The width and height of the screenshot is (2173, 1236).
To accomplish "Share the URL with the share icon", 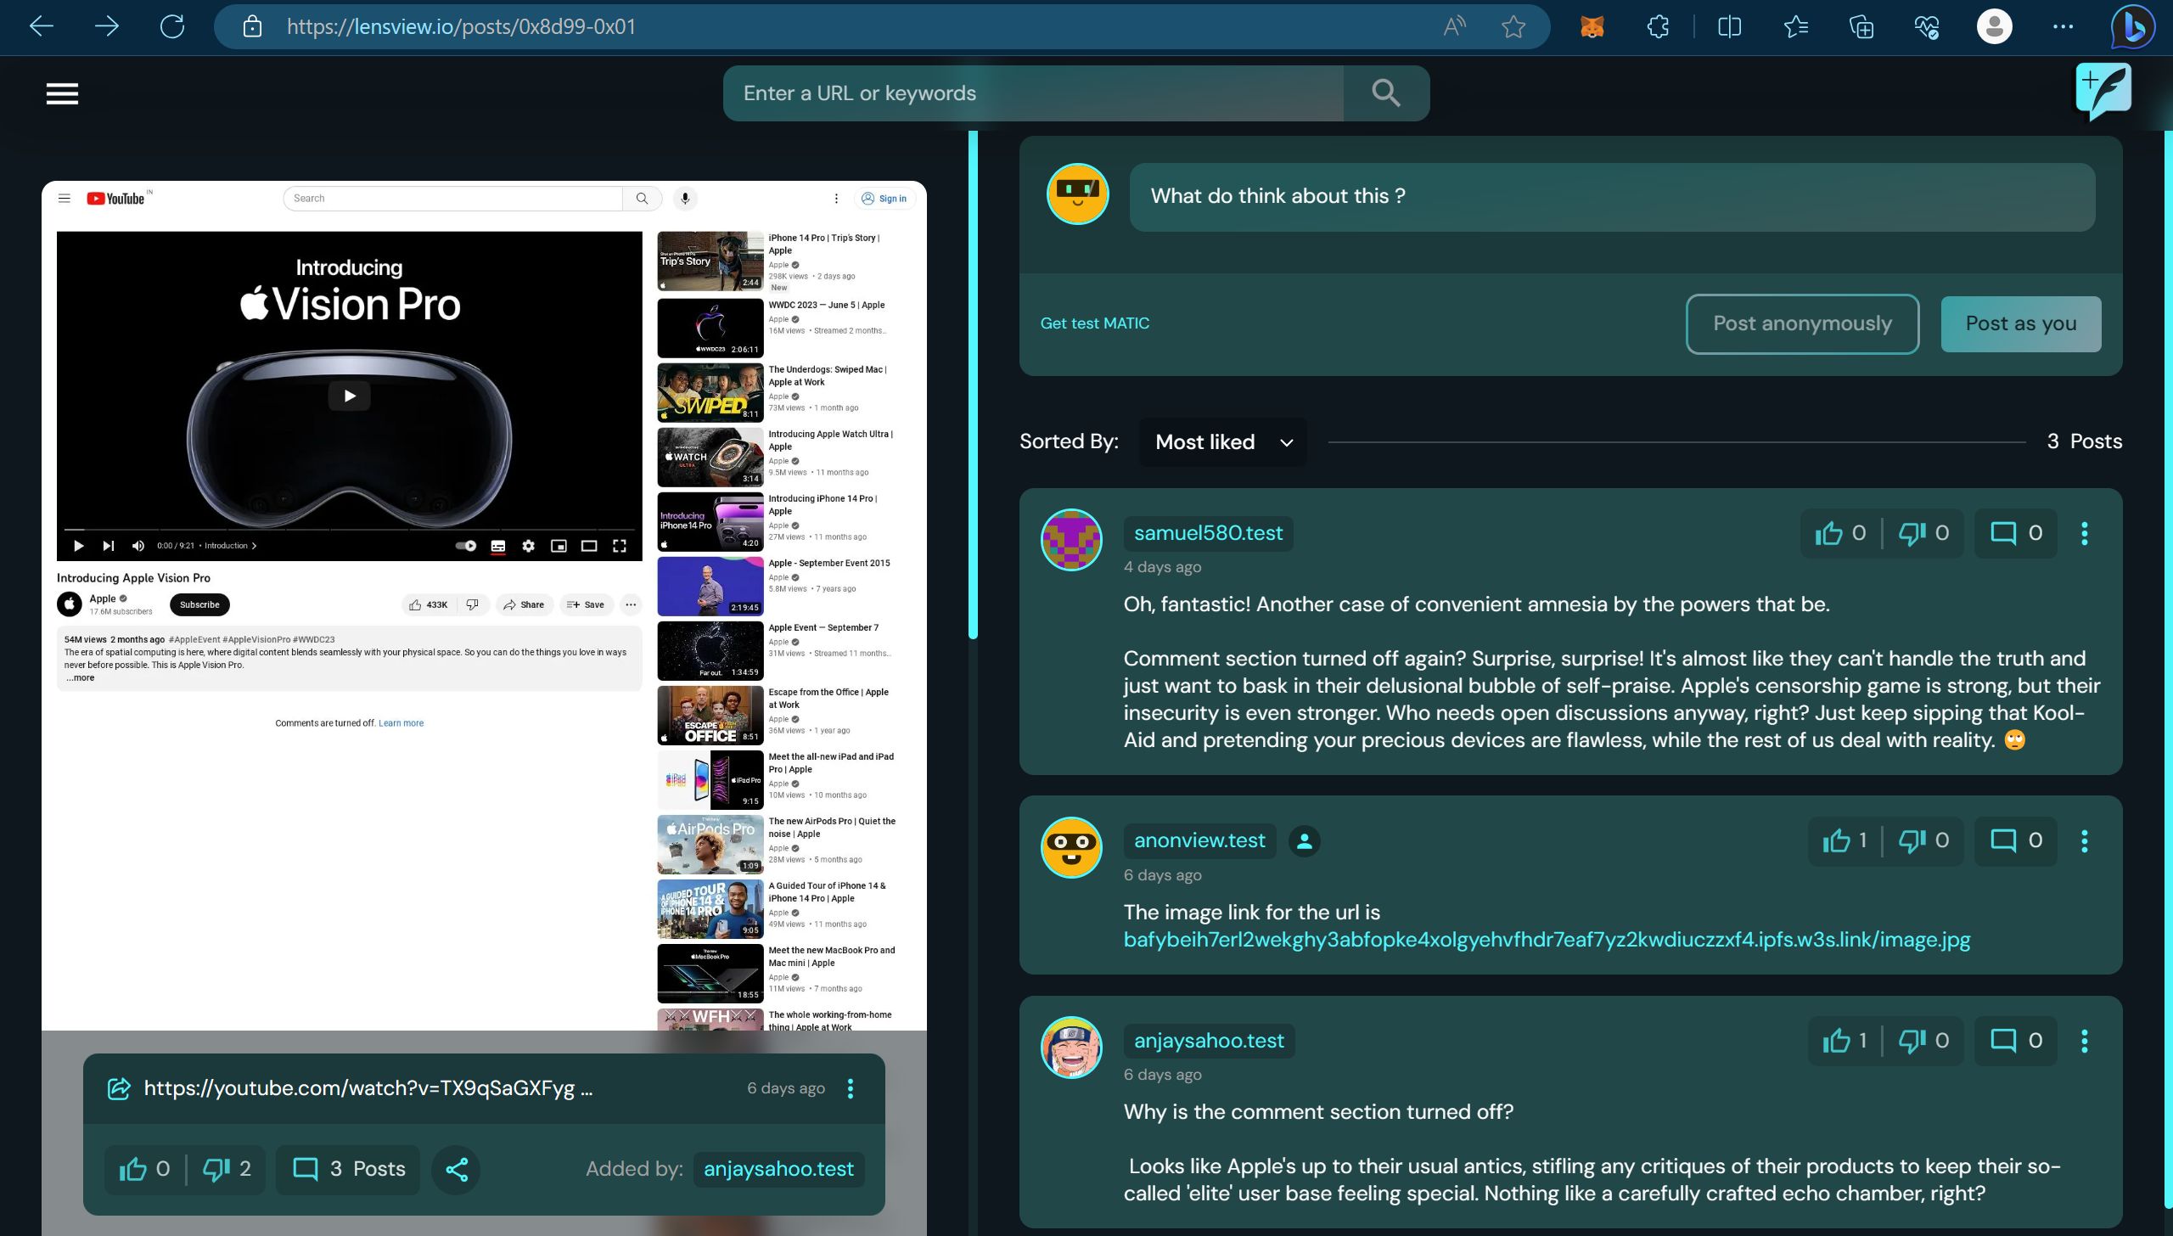I will tap(457, 1170).
